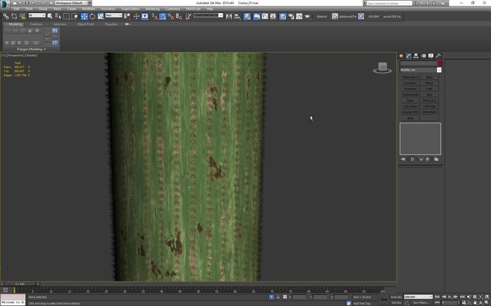Click Configure Modifier Sets icon
This screenshot has width=491, height=306.
click(436, 159)
